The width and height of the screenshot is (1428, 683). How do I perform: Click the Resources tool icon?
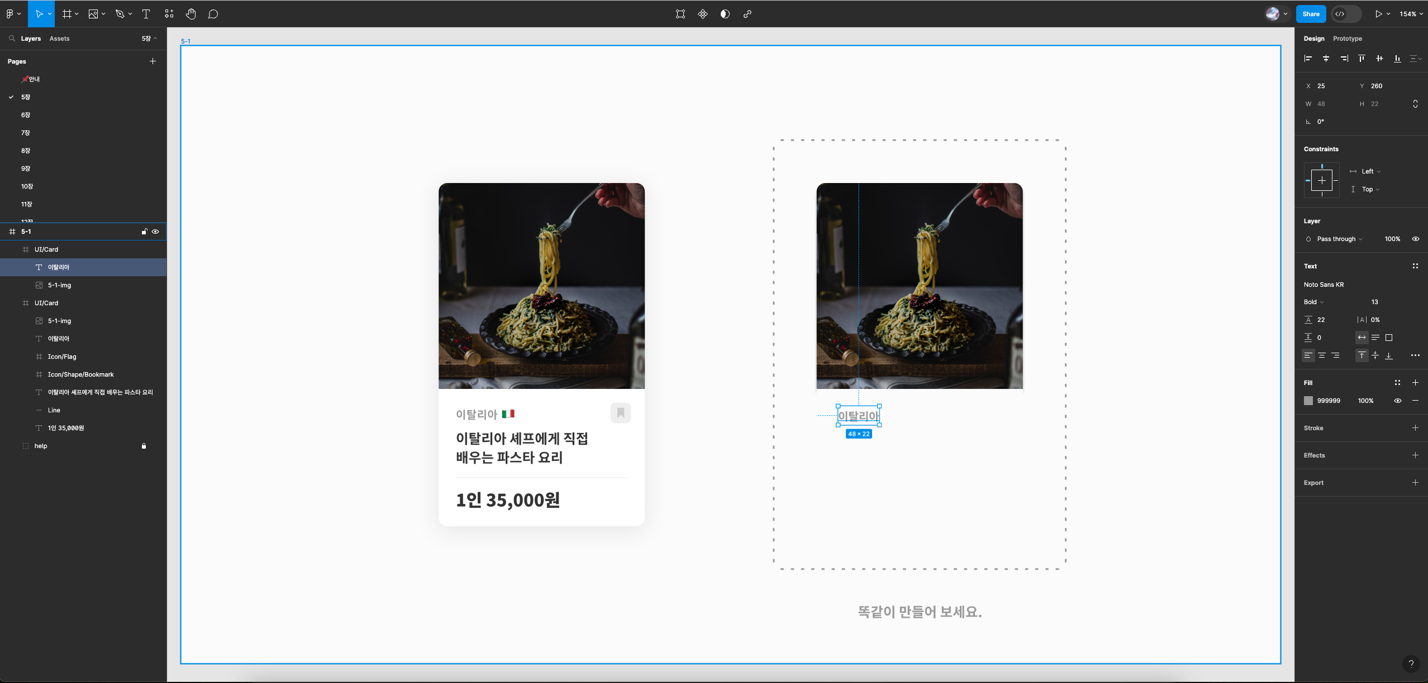click(169, 14)
